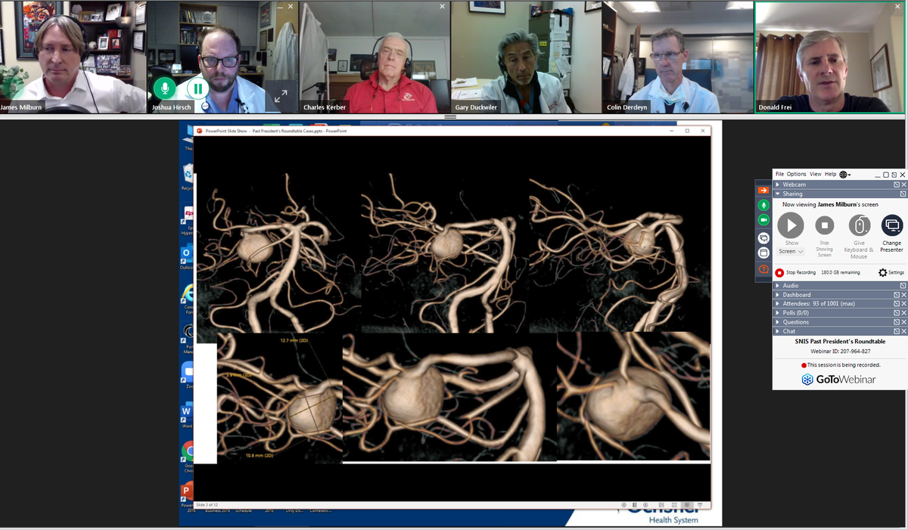Screen dimensions: 908x530
Task: Click the Show Screen play button
Action: point(791,225)
